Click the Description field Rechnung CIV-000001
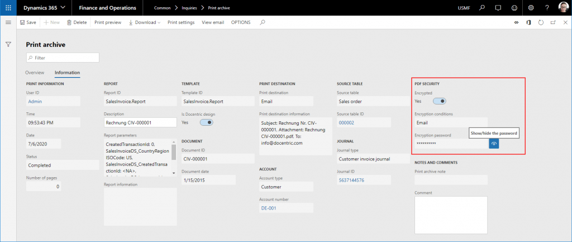 click(x=140, y=122)
